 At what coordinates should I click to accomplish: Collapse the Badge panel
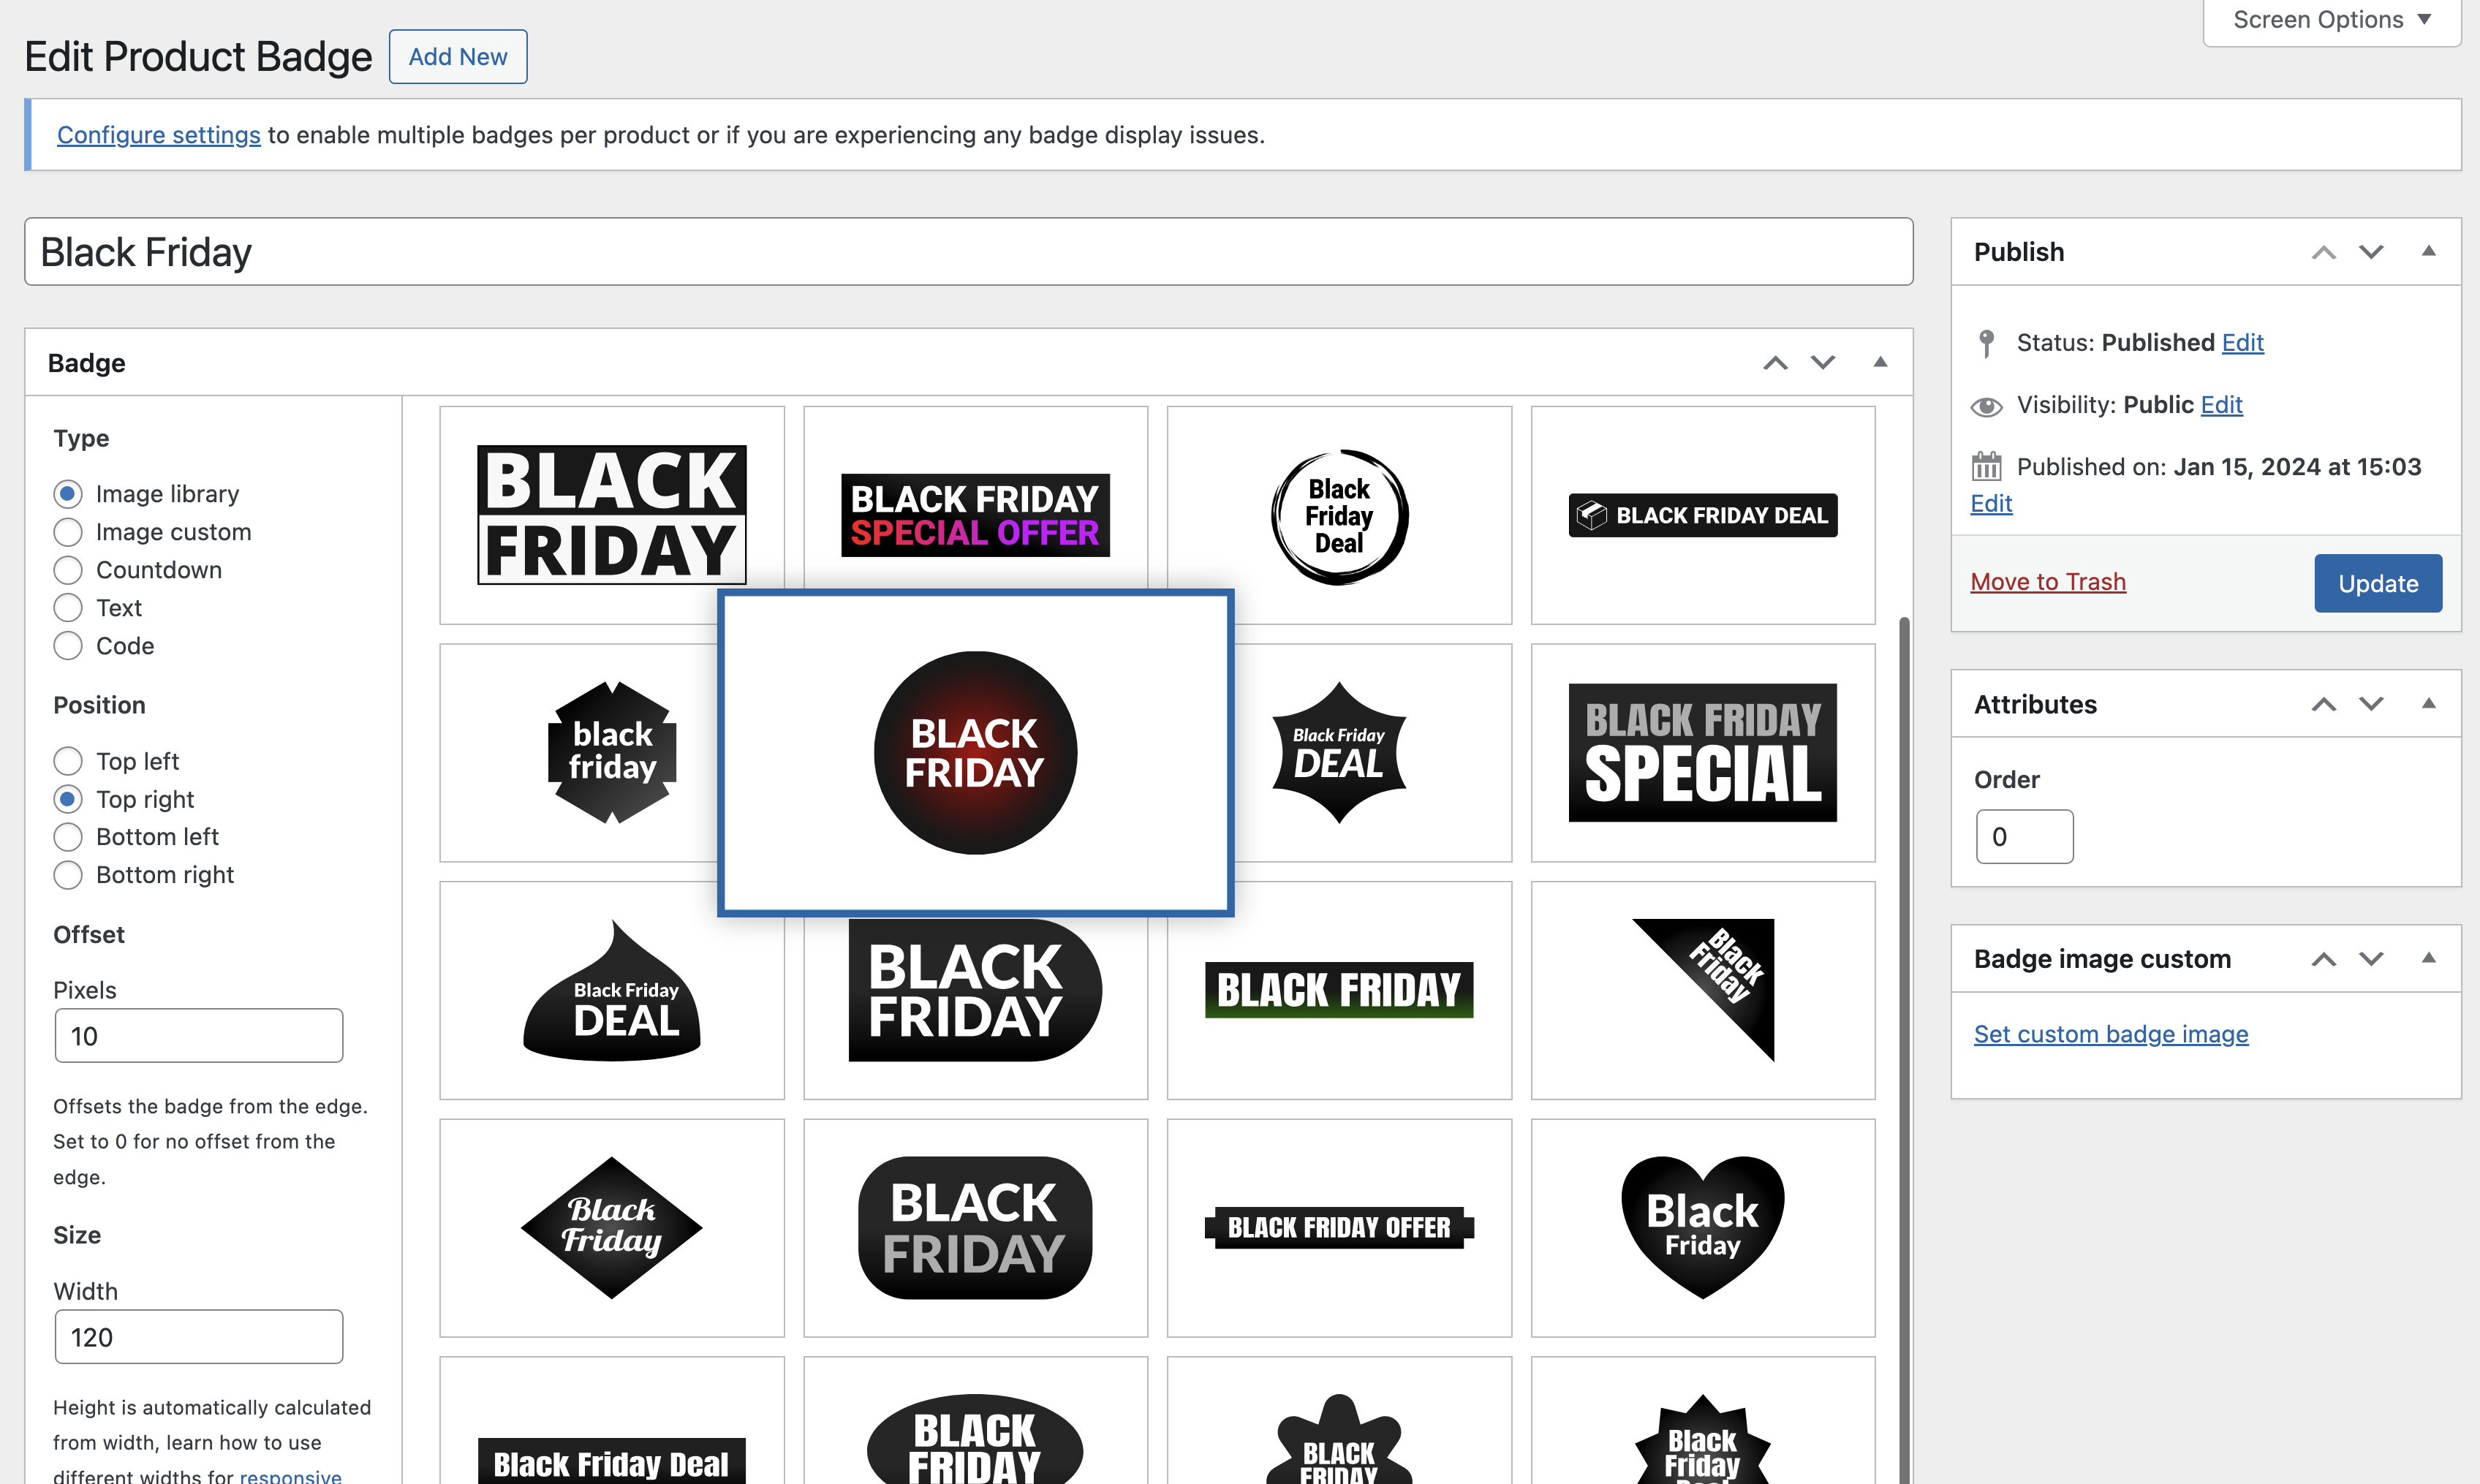1880,362
